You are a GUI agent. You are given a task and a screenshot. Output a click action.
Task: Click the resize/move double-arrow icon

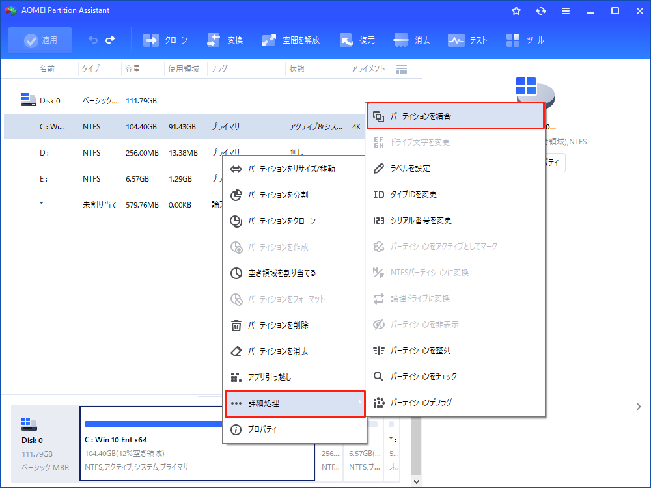tap(236, 169)
